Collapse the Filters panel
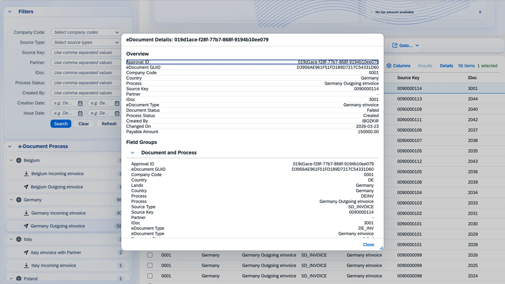Viewport: 505px width, 284px height. pyautogui.click(x=10, y=12)
